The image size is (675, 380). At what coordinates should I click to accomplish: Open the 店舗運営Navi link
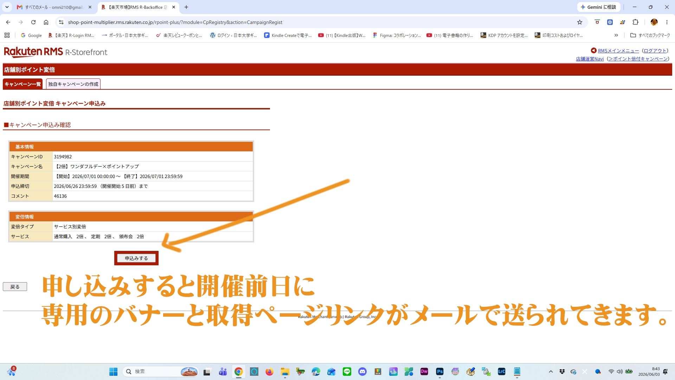[x=590, y=59]
